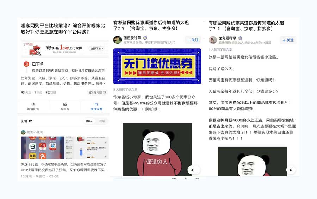Click the red 已下单 order icon

[26, 64]
